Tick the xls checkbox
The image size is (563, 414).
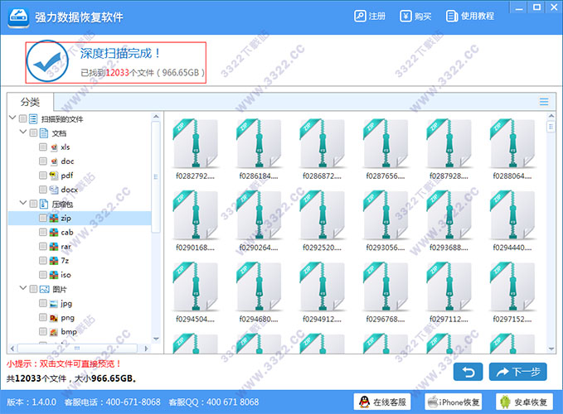coord(43,147)
